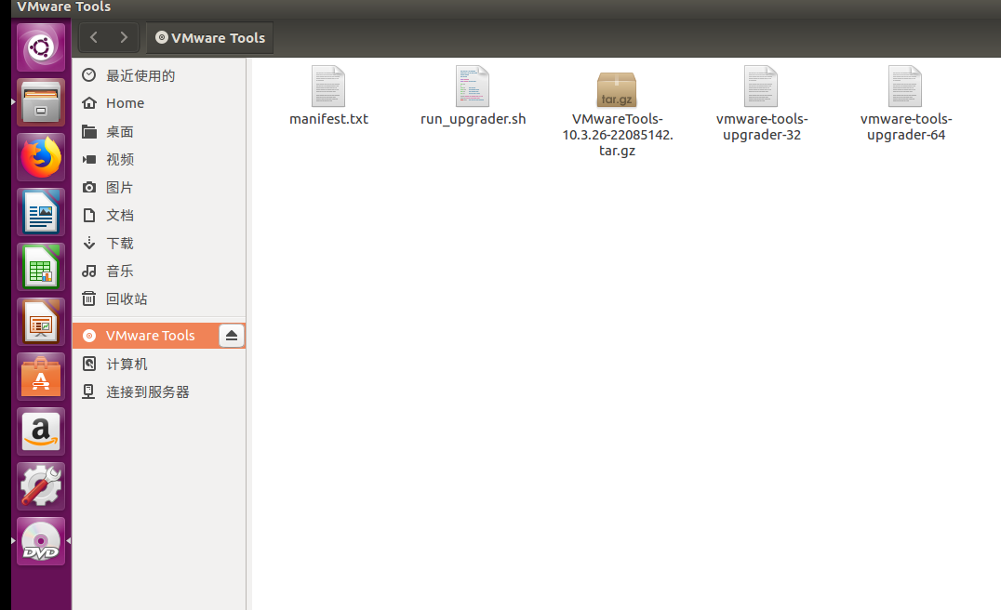This screenshot has height=610, width=1001.
Task: Open 下载 folder in the sidebar
Action: (x=119, y=243)
